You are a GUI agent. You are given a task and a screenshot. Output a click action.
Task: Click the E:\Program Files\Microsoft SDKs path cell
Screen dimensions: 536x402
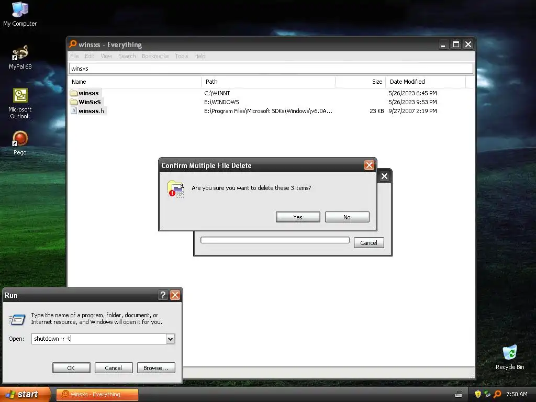pos(268,111)
